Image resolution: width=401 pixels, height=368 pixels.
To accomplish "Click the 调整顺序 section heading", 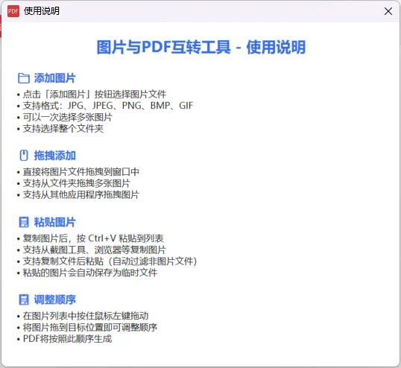I will click(54, 299).
